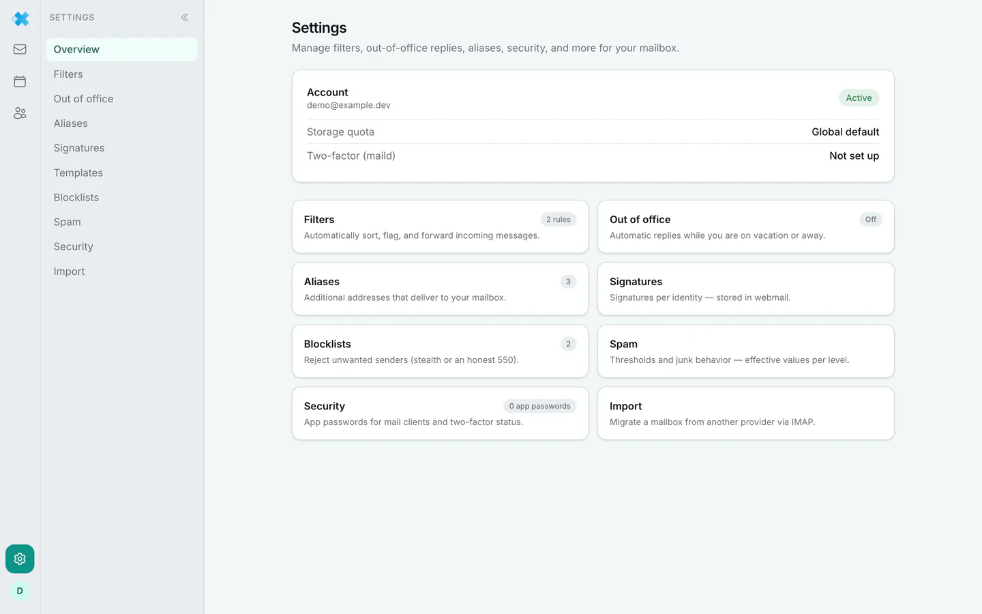The image size is (982, 614).
Task: Go to Blocklists in the sidebar
Action: tap(122, 197)
